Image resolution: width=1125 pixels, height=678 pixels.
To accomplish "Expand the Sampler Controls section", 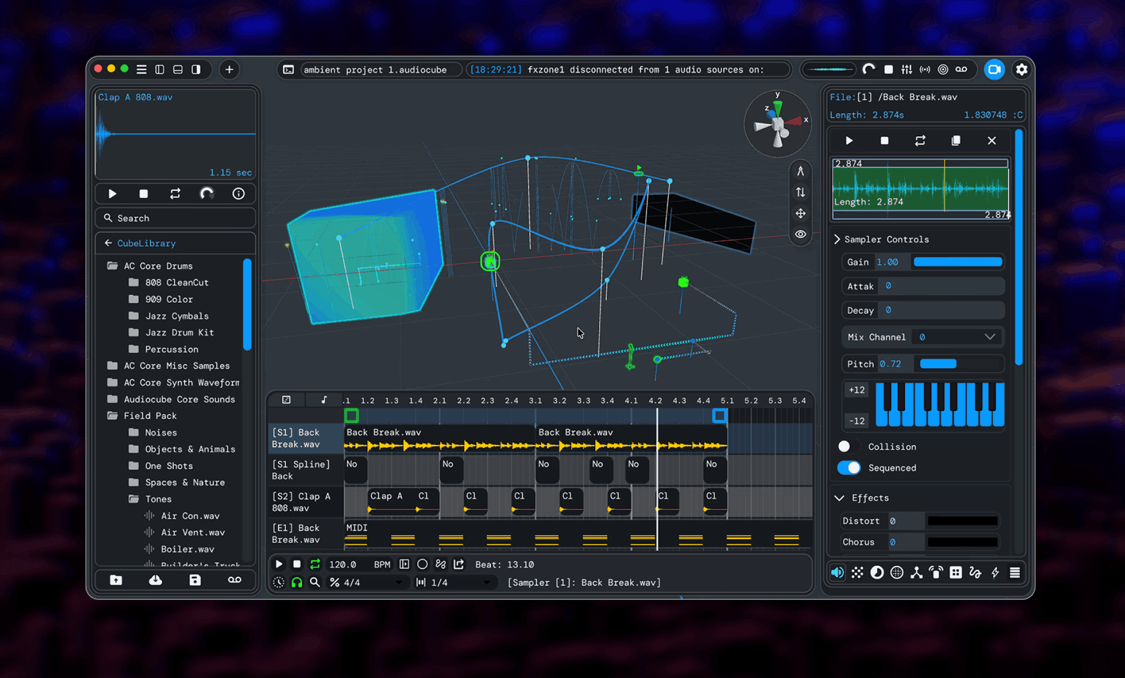I will coord(837,239).
